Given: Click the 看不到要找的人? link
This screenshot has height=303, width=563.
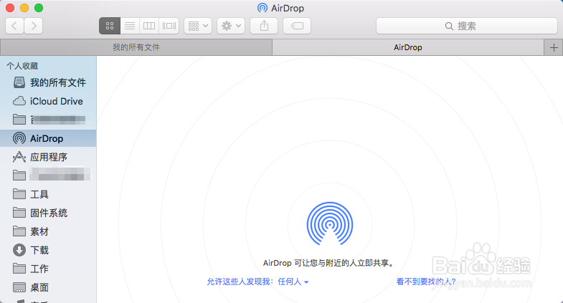Looking at the screenshot, I should 426,282.
